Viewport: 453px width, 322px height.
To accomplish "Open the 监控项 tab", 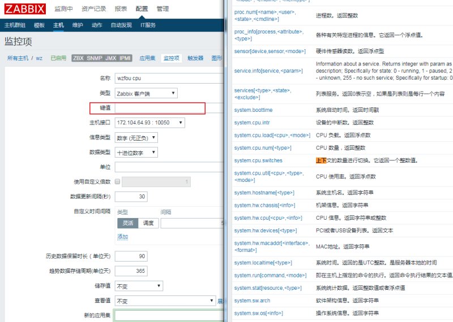I will 172,58.
